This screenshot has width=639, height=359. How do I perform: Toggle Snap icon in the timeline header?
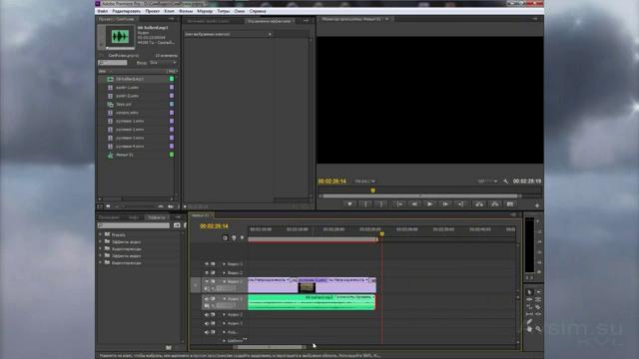225,237
